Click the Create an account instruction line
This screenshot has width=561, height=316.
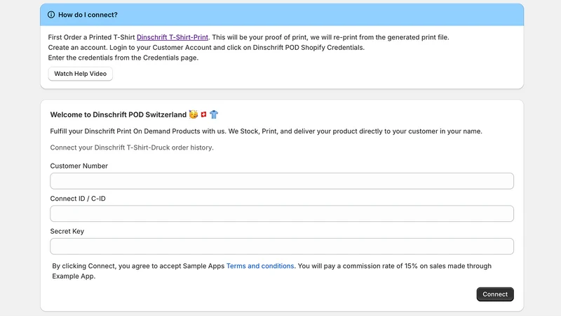[x=206, y=48]
